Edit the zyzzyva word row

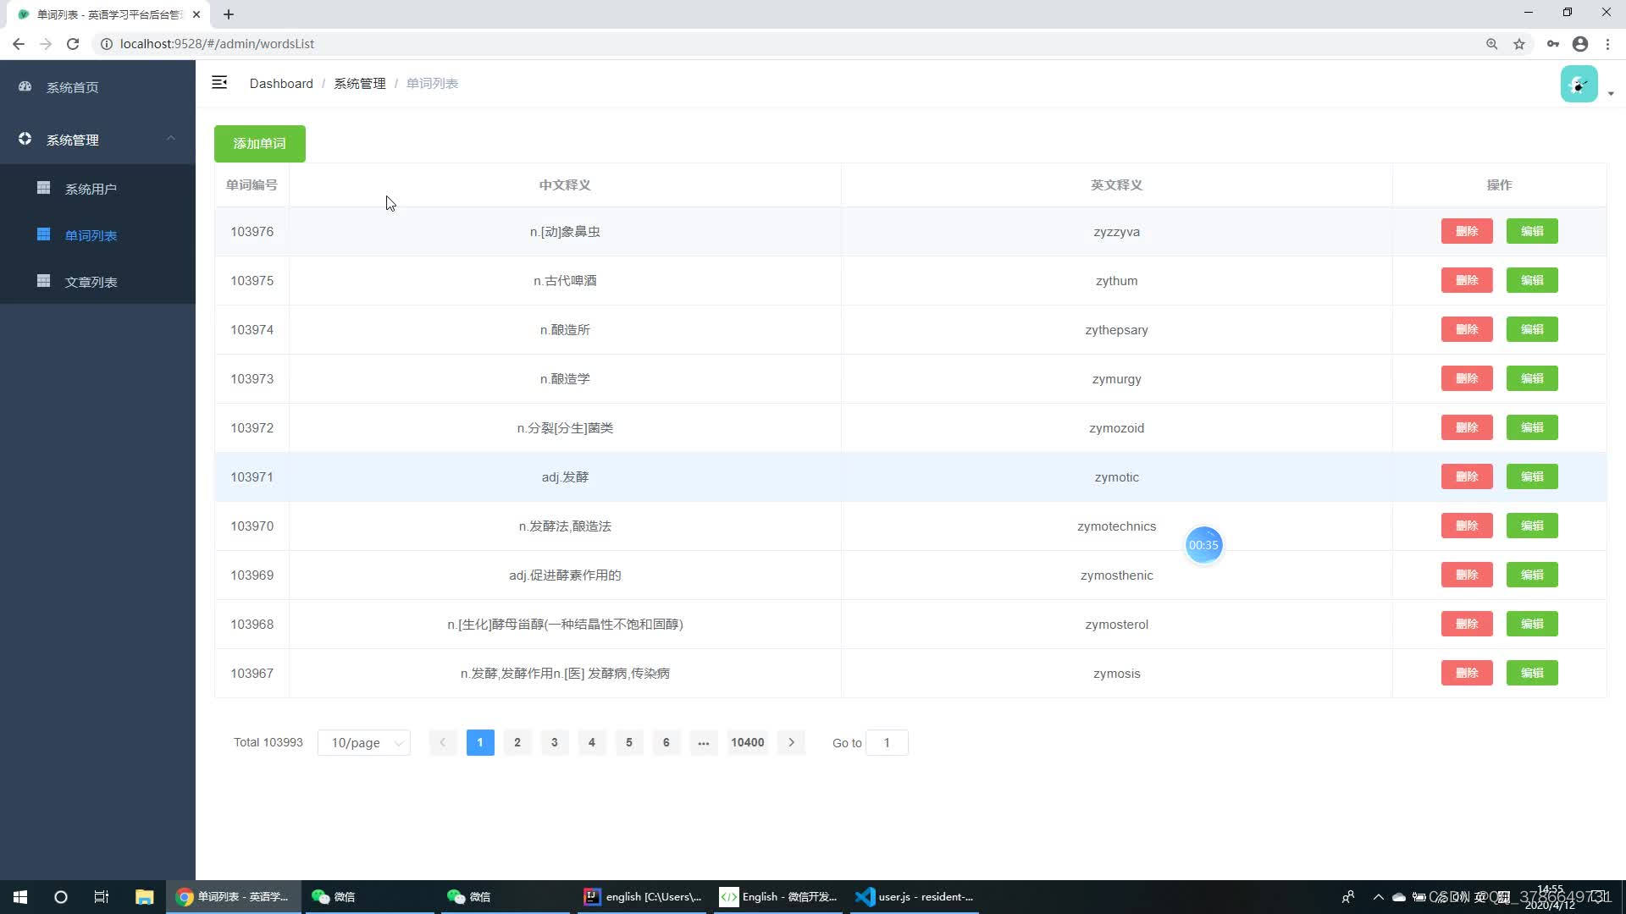click(1532, 231)
